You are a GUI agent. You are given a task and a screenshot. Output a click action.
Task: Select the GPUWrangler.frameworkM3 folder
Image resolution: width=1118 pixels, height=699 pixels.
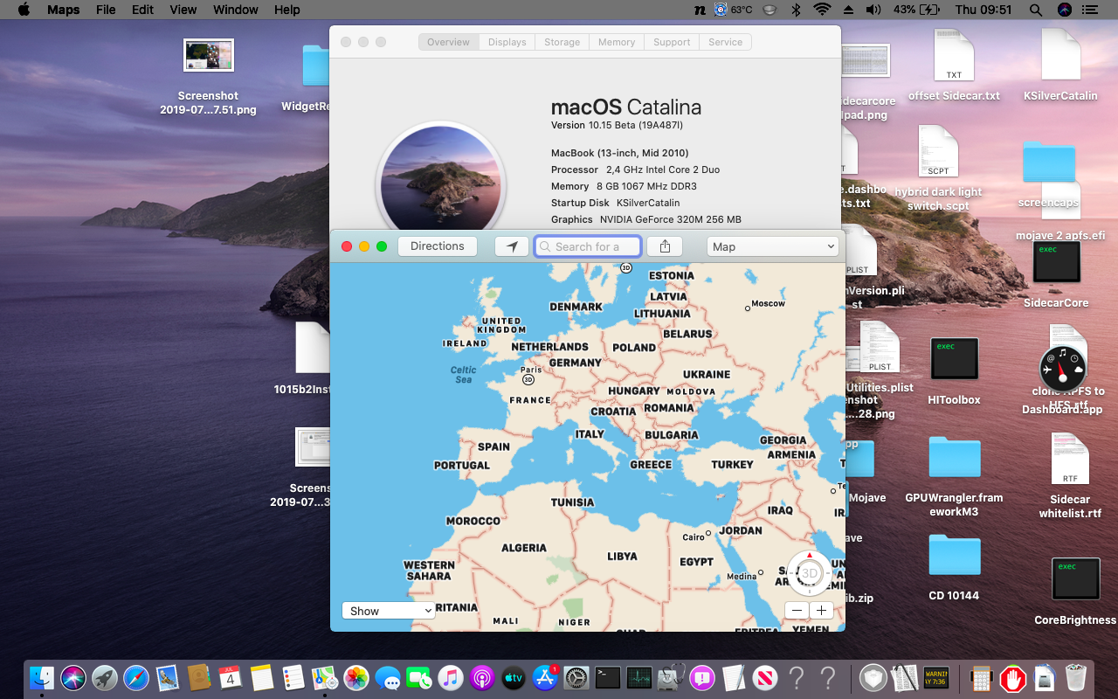954,459
